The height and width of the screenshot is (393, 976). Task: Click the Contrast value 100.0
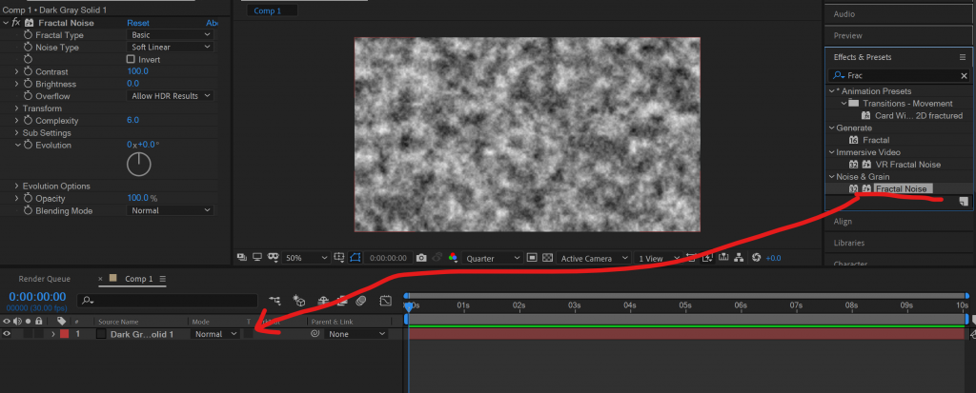point(137,71)
